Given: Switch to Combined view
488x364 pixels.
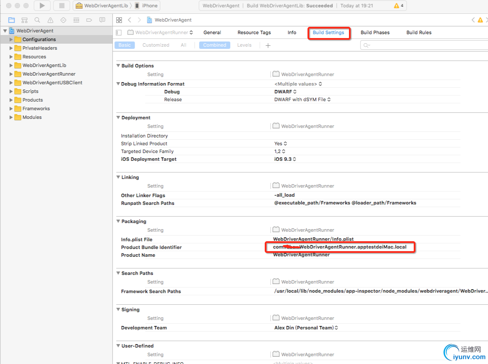Looking at the screenshot, I should pyautogui.click(x=215, y=45).
